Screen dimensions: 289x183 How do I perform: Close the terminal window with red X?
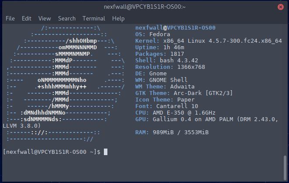coord(280,7)
